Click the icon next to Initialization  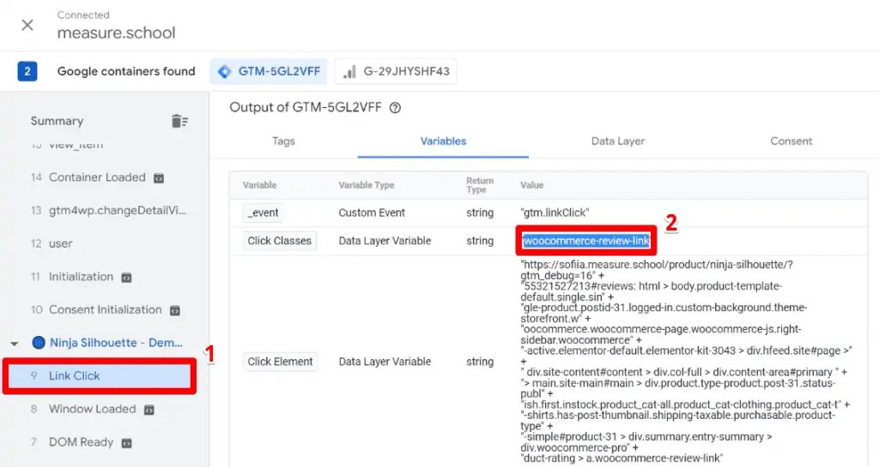pos(127,278)
